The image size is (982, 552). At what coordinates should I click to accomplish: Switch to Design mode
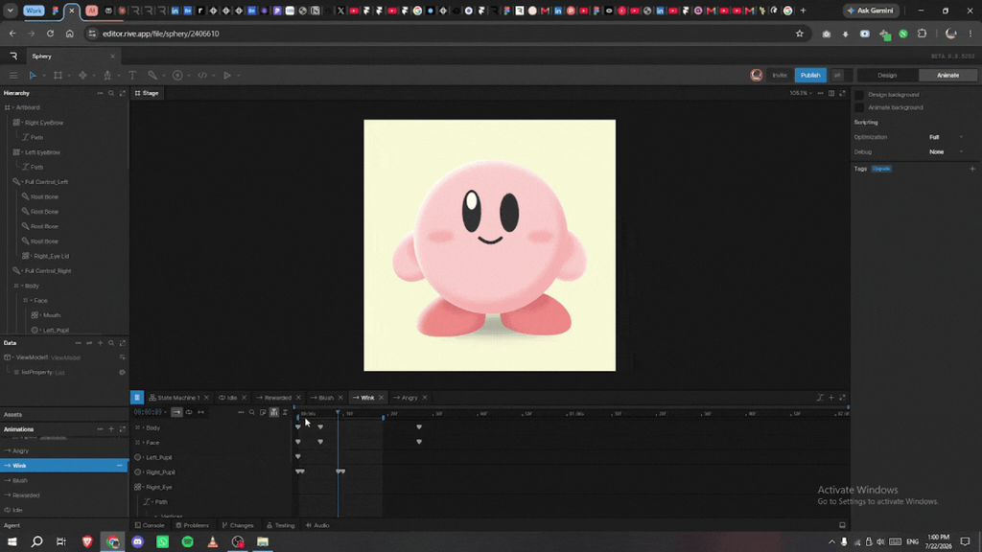click(x=887, y=75)
